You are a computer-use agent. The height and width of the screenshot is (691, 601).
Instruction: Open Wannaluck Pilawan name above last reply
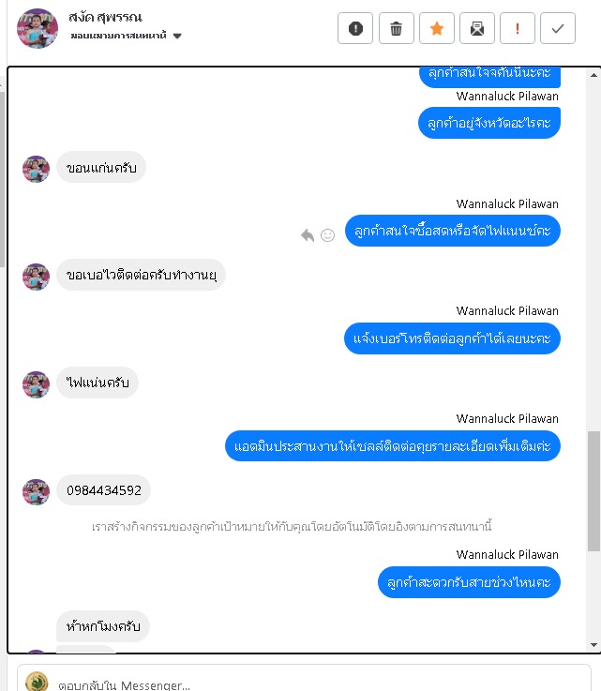click(507, 554)
